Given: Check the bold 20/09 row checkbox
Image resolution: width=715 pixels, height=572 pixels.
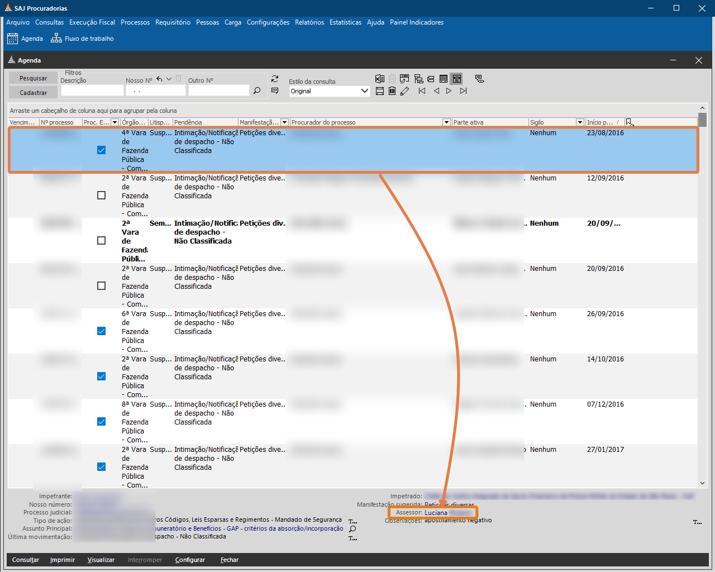Looking at the screenshot, I should click(101, 241).
